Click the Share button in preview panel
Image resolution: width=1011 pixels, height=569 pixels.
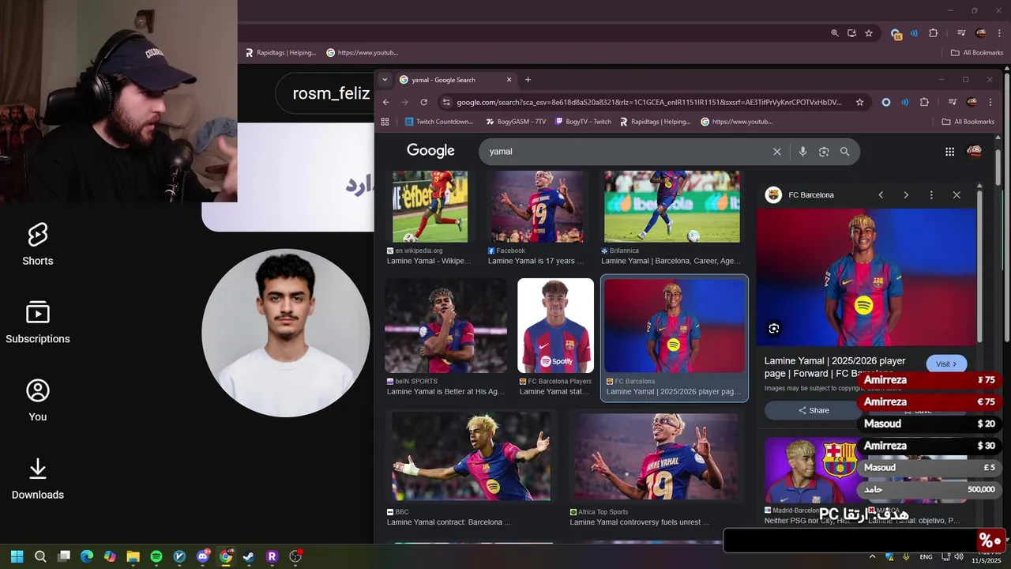tap(814, 410)
